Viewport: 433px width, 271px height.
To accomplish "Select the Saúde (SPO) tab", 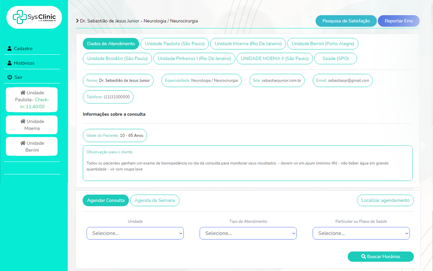I will [335, 58].
